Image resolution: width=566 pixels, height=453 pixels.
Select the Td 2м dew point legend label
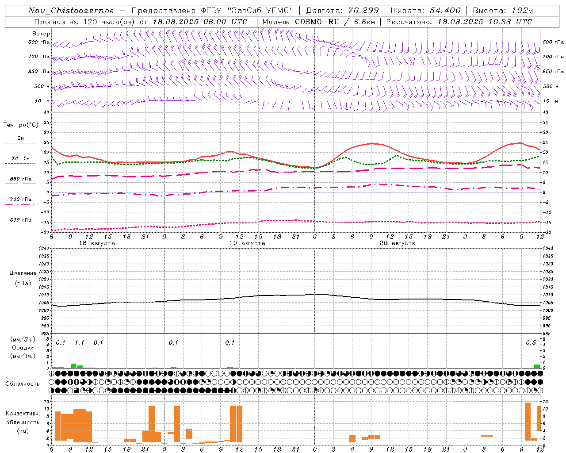pyautogui.click(x=21, y=158)
